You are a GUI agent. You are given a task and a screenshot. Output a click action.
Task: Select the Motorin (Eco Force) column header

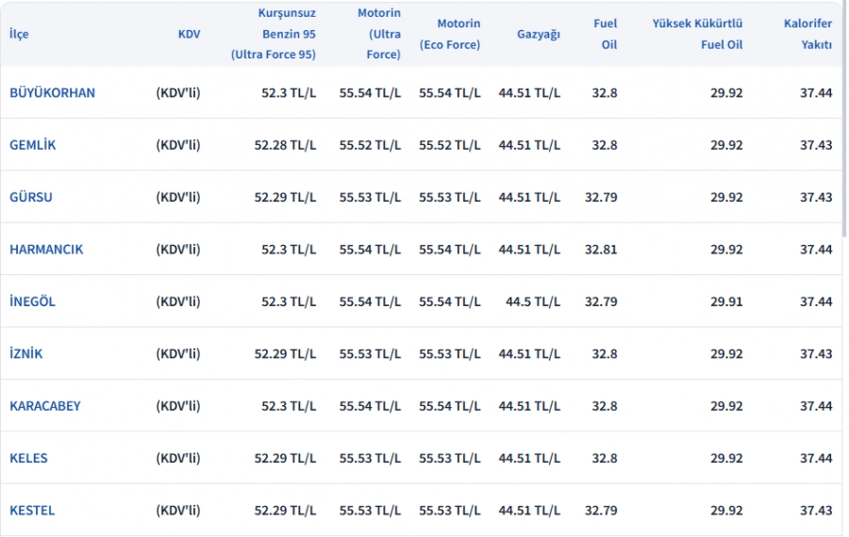[450, 34]
